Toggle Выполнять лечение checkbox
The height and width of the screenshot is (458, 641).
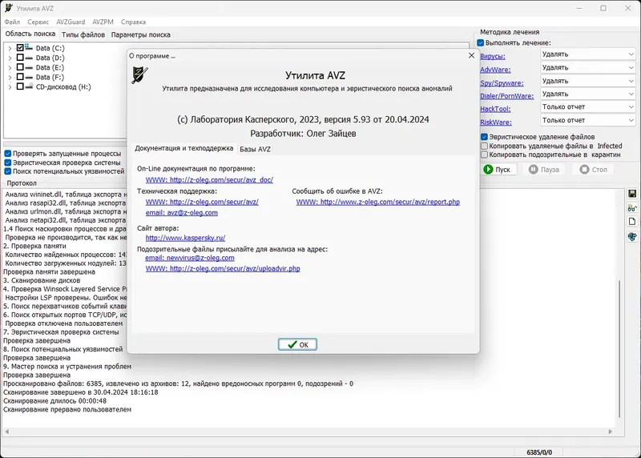click(x=481, y=42)
